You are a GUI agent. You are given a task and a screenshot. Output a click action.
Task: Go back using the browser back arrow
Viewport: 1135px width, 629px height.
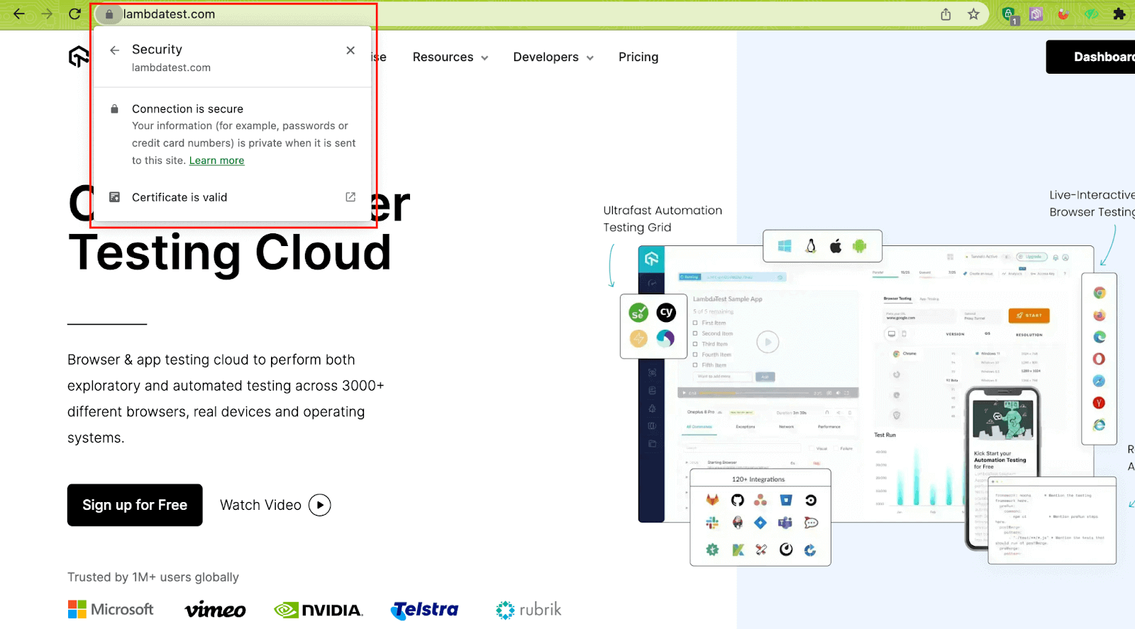[19, 13]
